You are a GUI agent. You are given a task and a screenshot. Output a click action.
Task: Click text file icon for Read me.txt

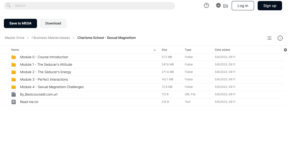(14, 102)
